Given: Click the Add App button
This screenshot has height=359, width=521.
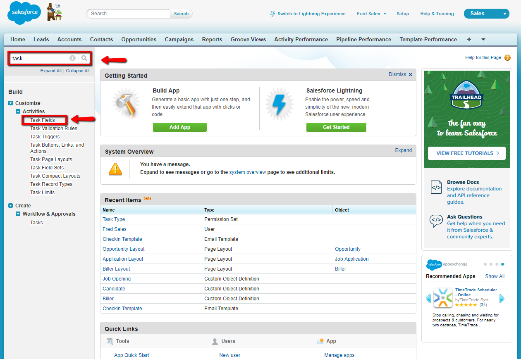Looking at the screenshot, I should tap(180, 127).
